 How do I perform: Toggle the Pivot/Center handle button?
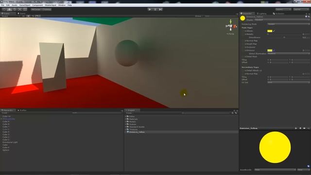[x=36, y=9]
